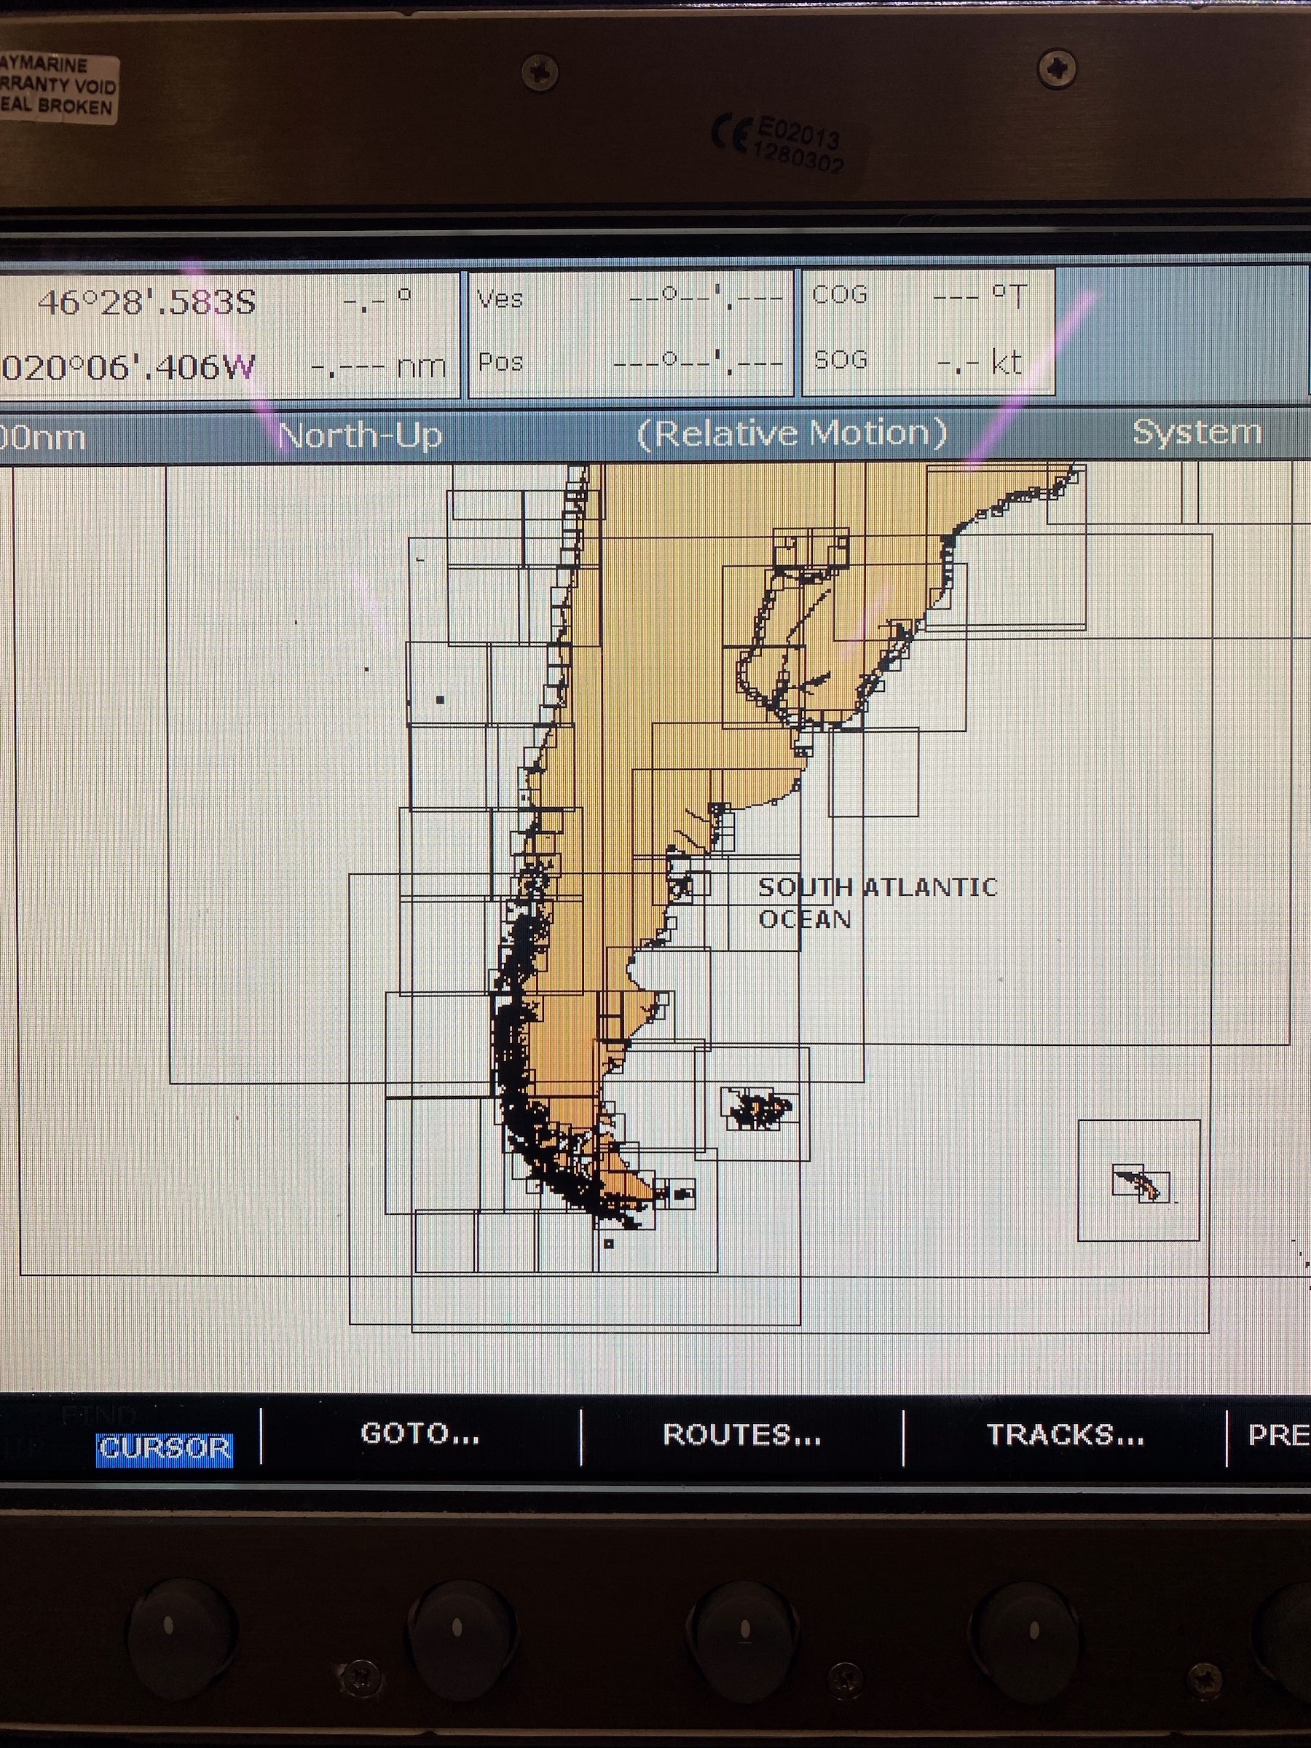
Task: Select the SOUTH ATLANTIC OCEAN chart label
Action: [x=877, y=903]
